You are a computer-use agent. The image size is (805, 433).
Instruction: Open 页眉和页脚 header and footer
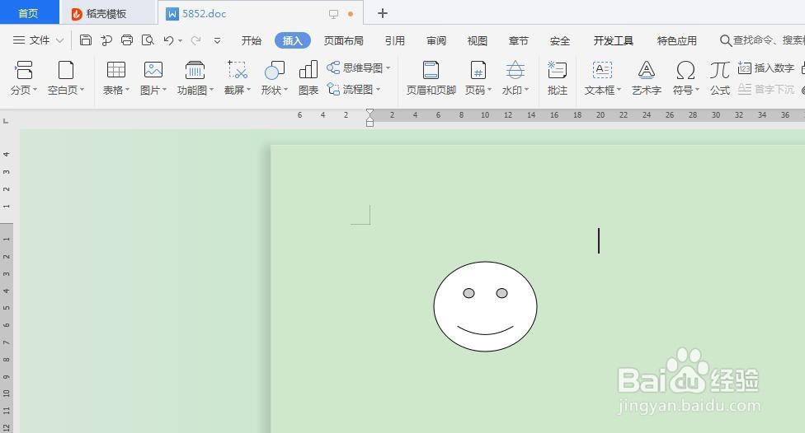(431, 77)
